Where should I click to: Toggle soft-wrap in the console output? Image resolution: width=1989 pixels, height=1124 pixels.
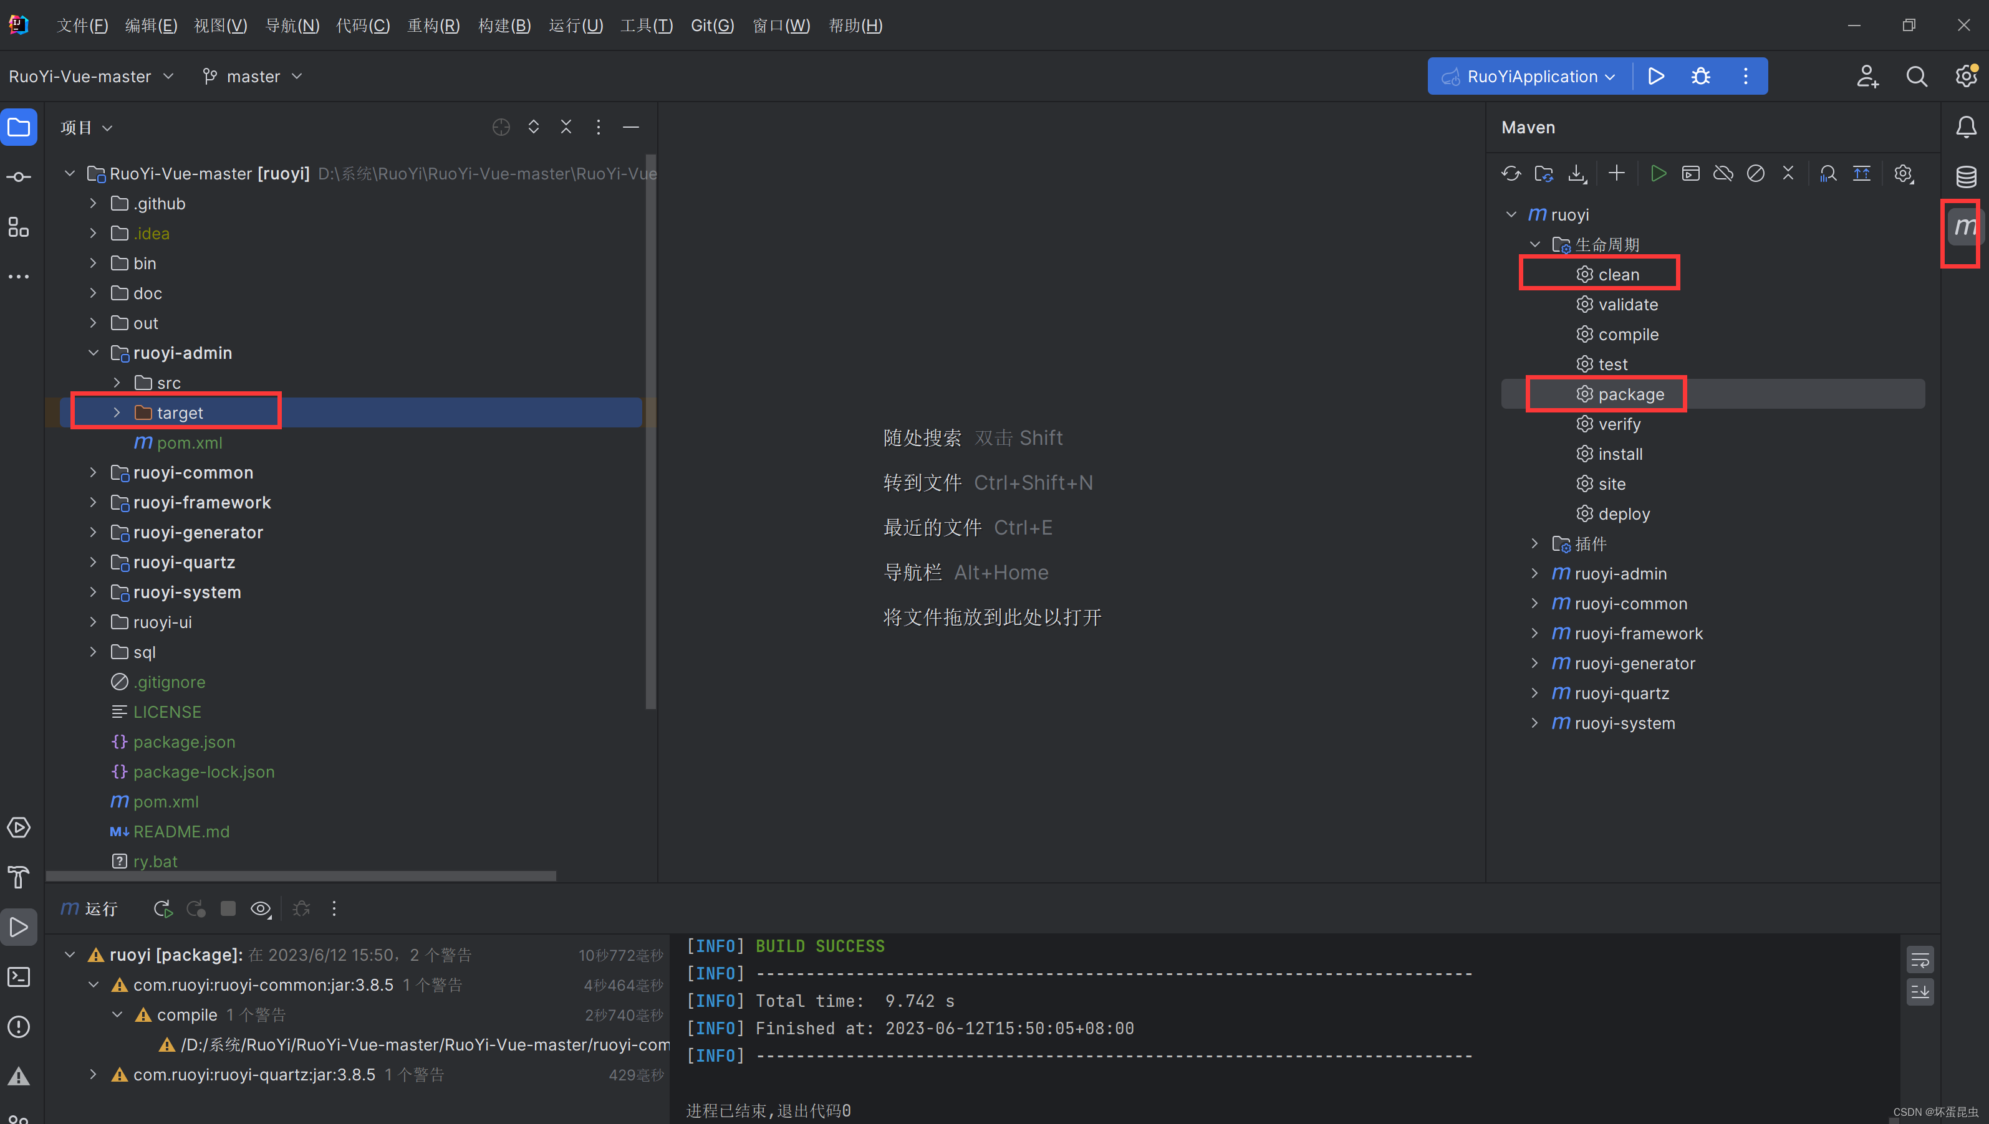click(x=1920, y=960)
